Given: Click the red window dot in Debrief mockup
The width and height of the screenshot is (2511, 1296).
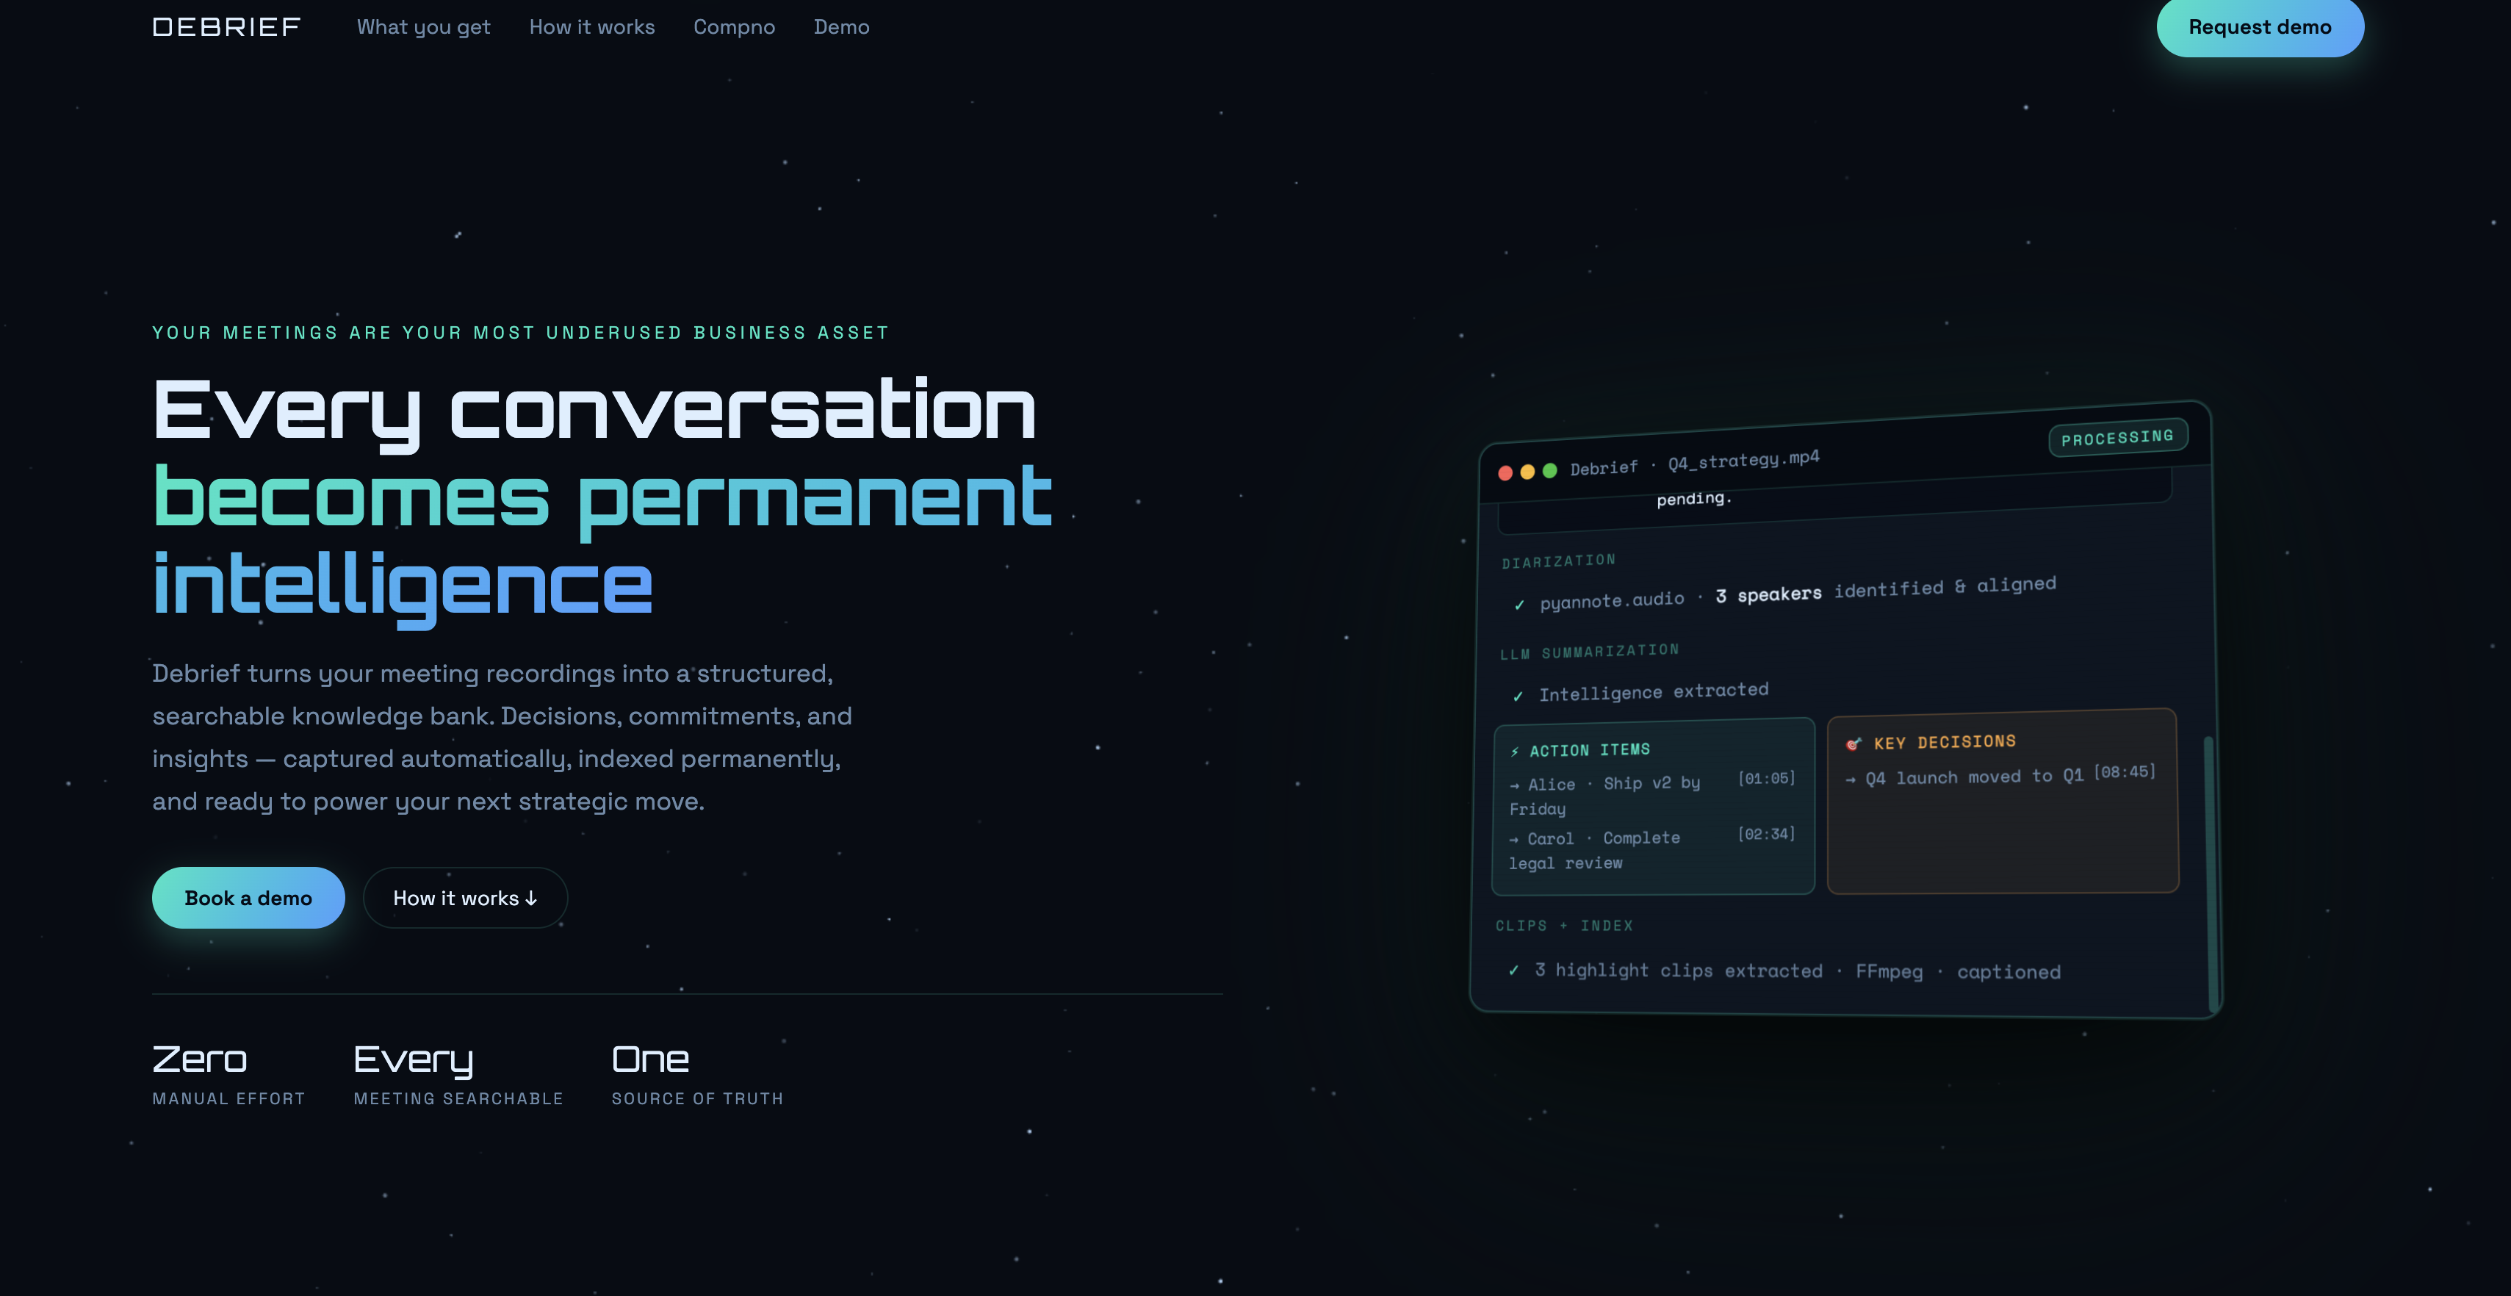Looking at the screenshot, I should 1505,473.
